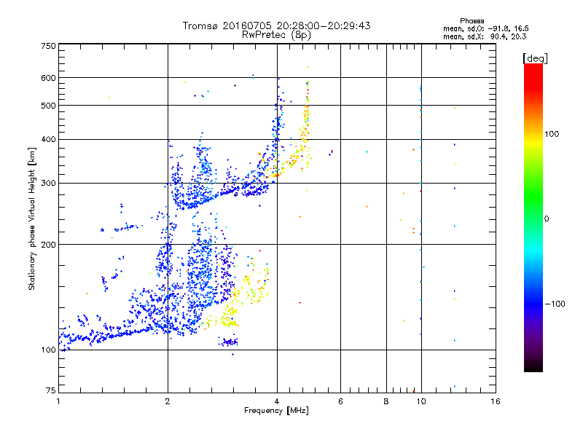Click y-axis tick label '200'
The width and height of the screenshot is (583, 437).
coord(48,245)
